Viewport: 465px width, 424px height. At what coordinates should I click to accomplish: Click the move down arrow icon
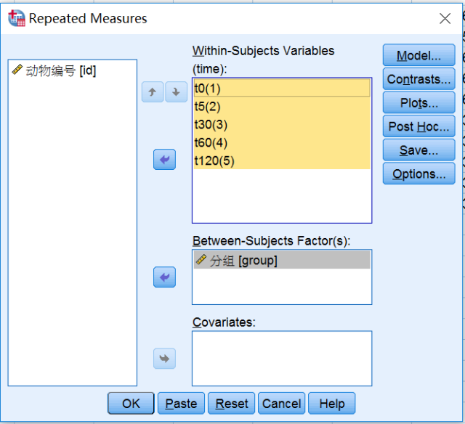point(176,92)
